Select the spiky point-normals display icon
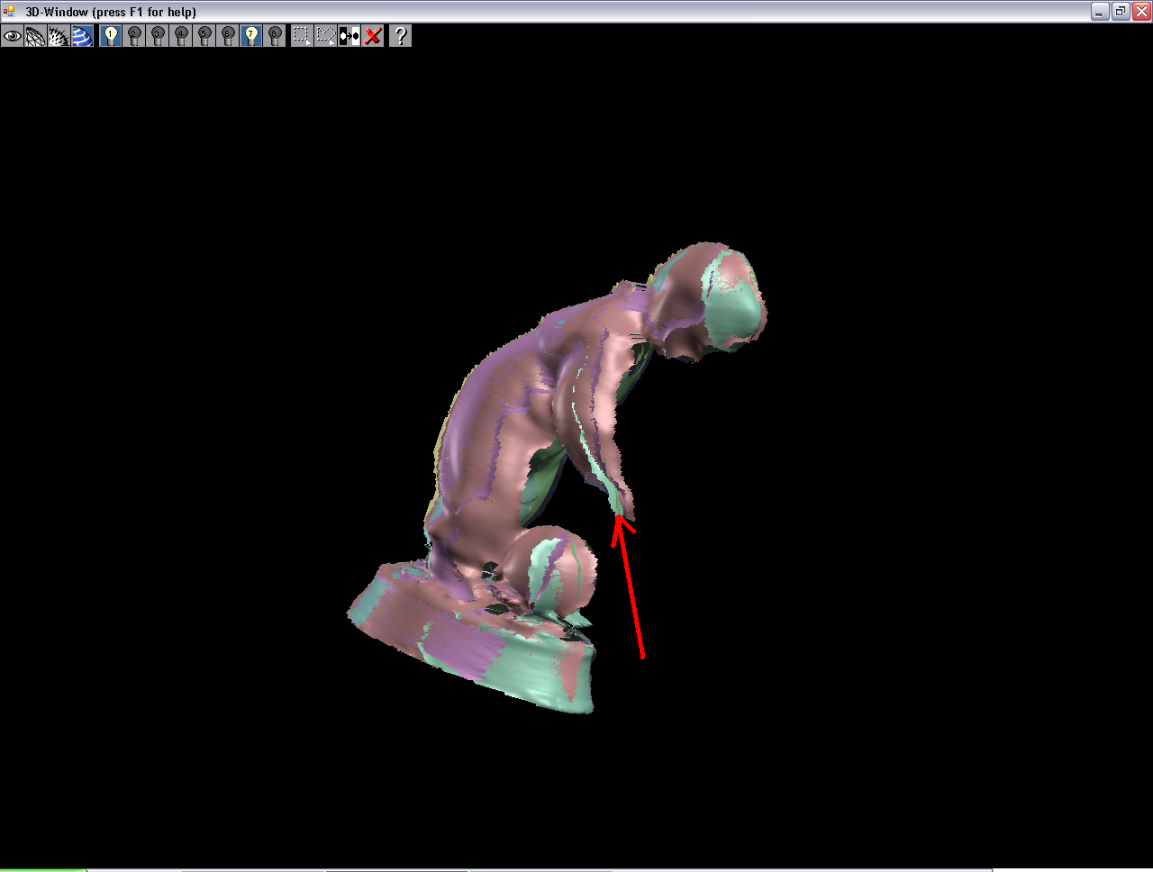This screenshot has width=1153, height=872. (x=59, y=36)
